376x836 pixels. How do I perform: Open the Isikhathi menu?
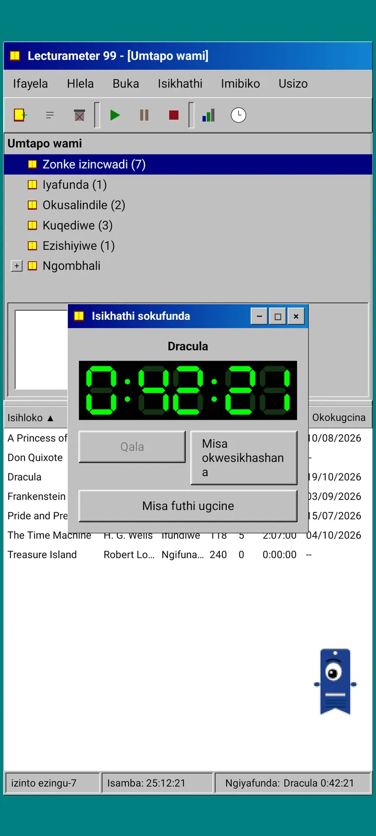click(x=180, y=84)
